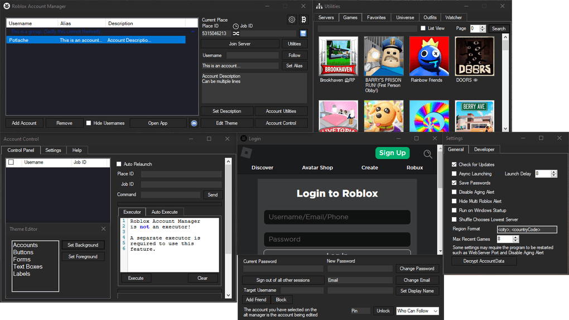The height and width of the screenshot is (320, 569).
Task: Open the Universe tab
Action: pos(405,17)
